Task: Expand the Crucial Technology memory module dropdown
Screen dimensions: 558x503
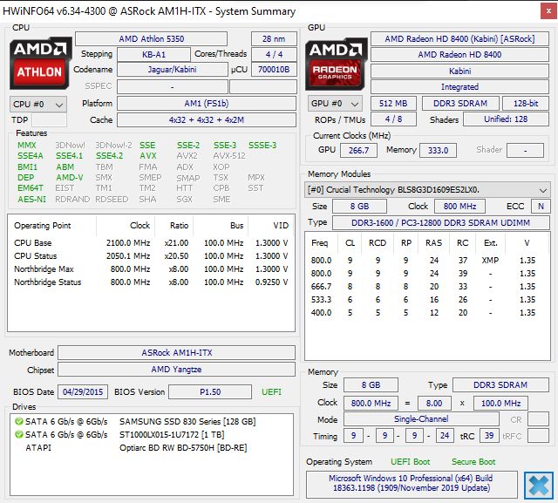Action: point(427,190)
